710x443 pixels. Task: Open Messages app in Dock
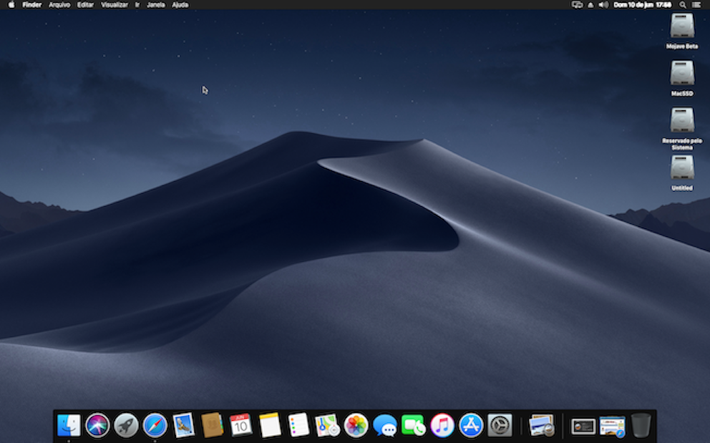coord(385,426)
